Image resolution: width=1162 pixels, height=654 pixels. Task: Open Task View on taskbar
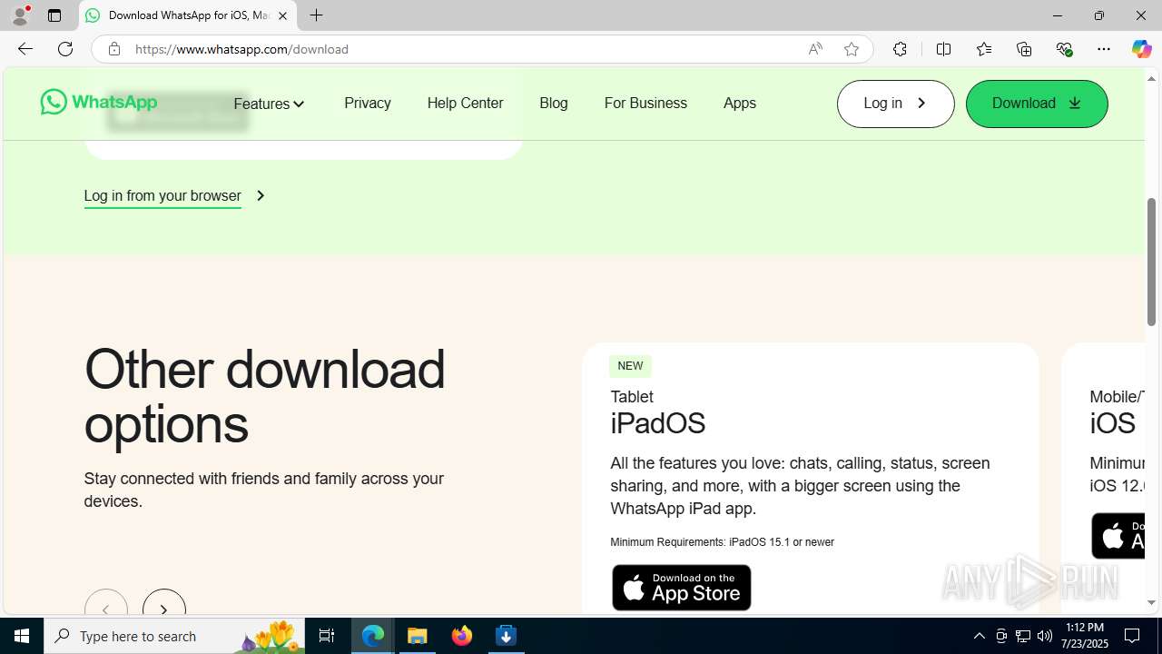click(327, 636)
